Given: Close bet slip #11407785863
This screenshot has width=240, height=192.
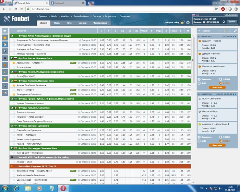Looking at the screenshot, I should (x=236, y=36).
